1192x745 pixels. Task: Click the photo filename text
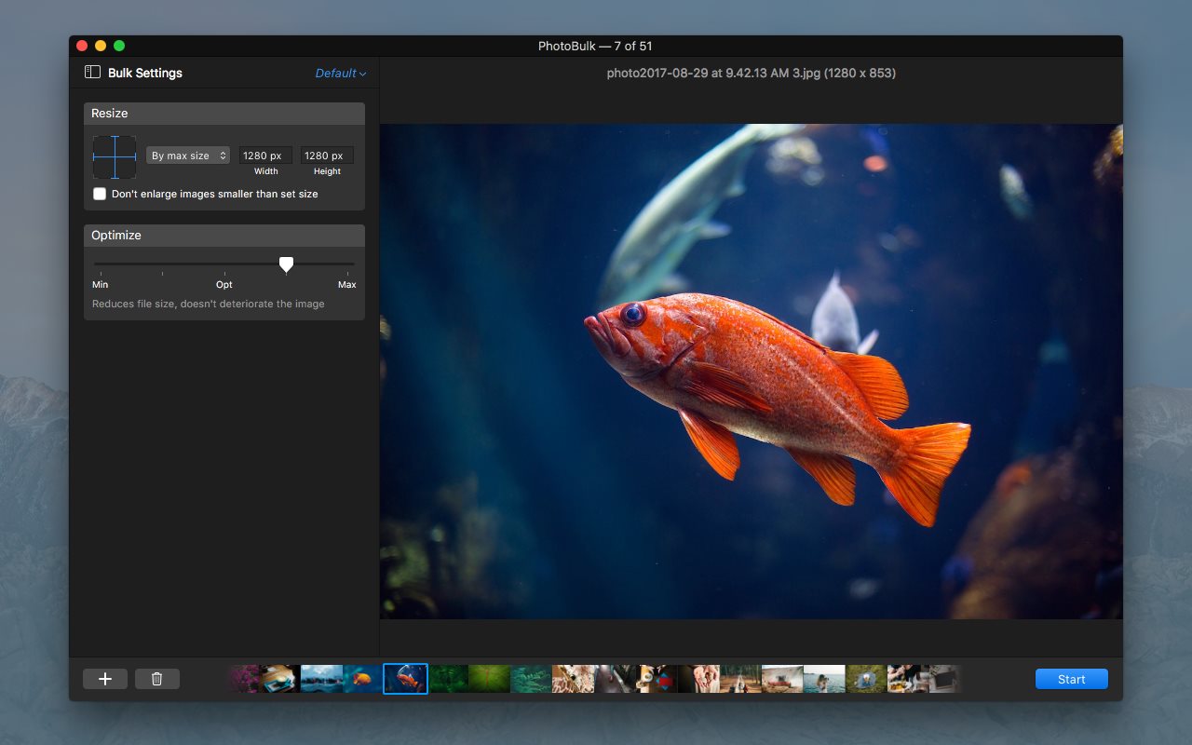(x=752, y=73)
